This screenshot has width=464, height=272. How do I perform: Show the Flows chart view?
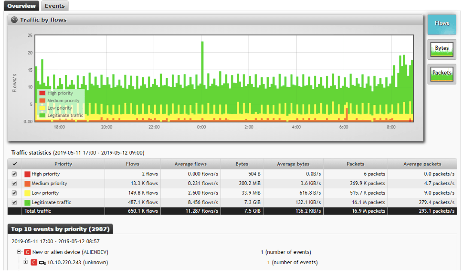click(442, 24)
